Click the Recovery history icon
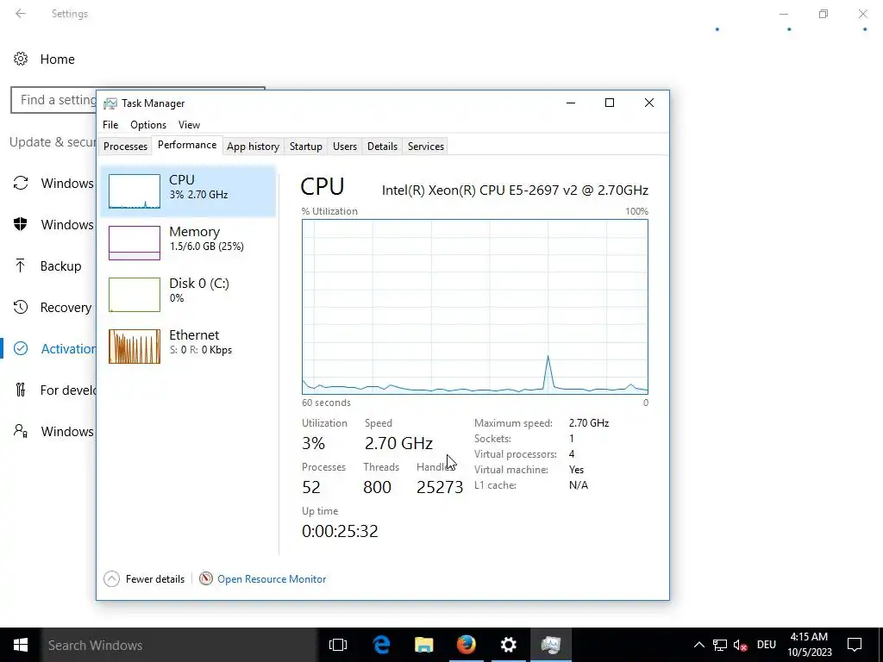883x662 pixels. [x=21, y=307]
